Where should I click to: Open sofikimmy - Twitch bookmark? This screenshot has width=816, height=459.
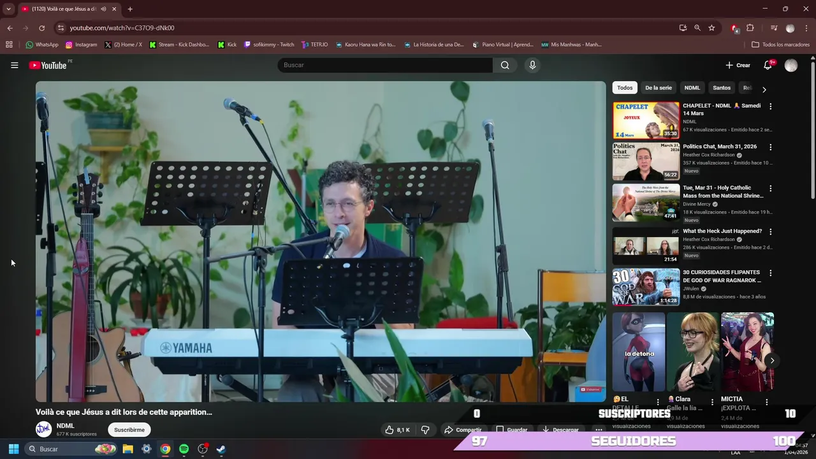[x=269, y=45]
